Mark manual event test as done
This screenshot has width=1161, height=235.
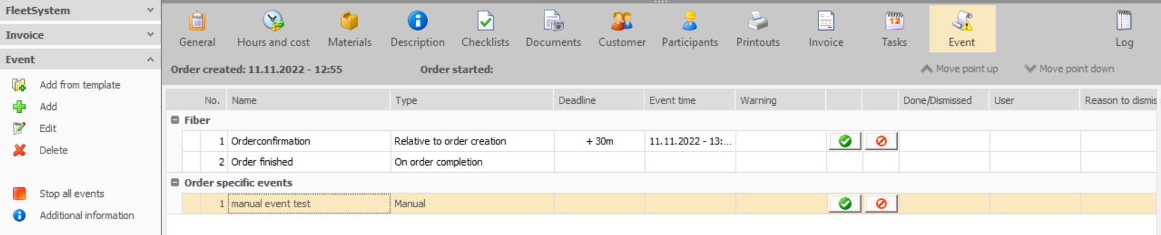(x=845, y=204)
